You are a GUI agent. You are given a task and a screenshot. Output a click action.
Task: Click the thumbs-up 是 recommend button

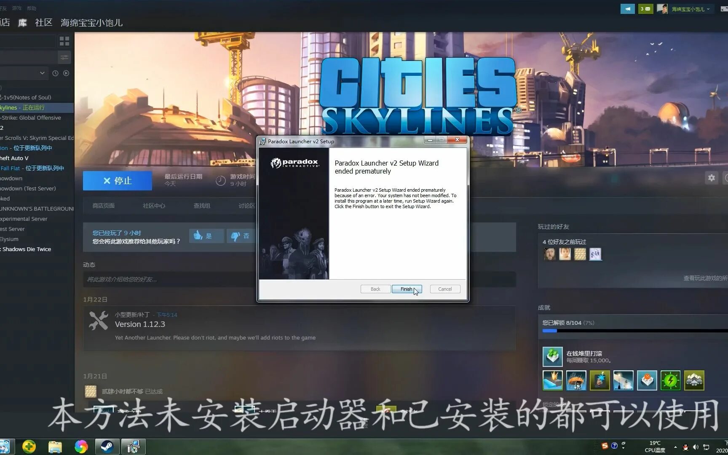click(206, 236)
